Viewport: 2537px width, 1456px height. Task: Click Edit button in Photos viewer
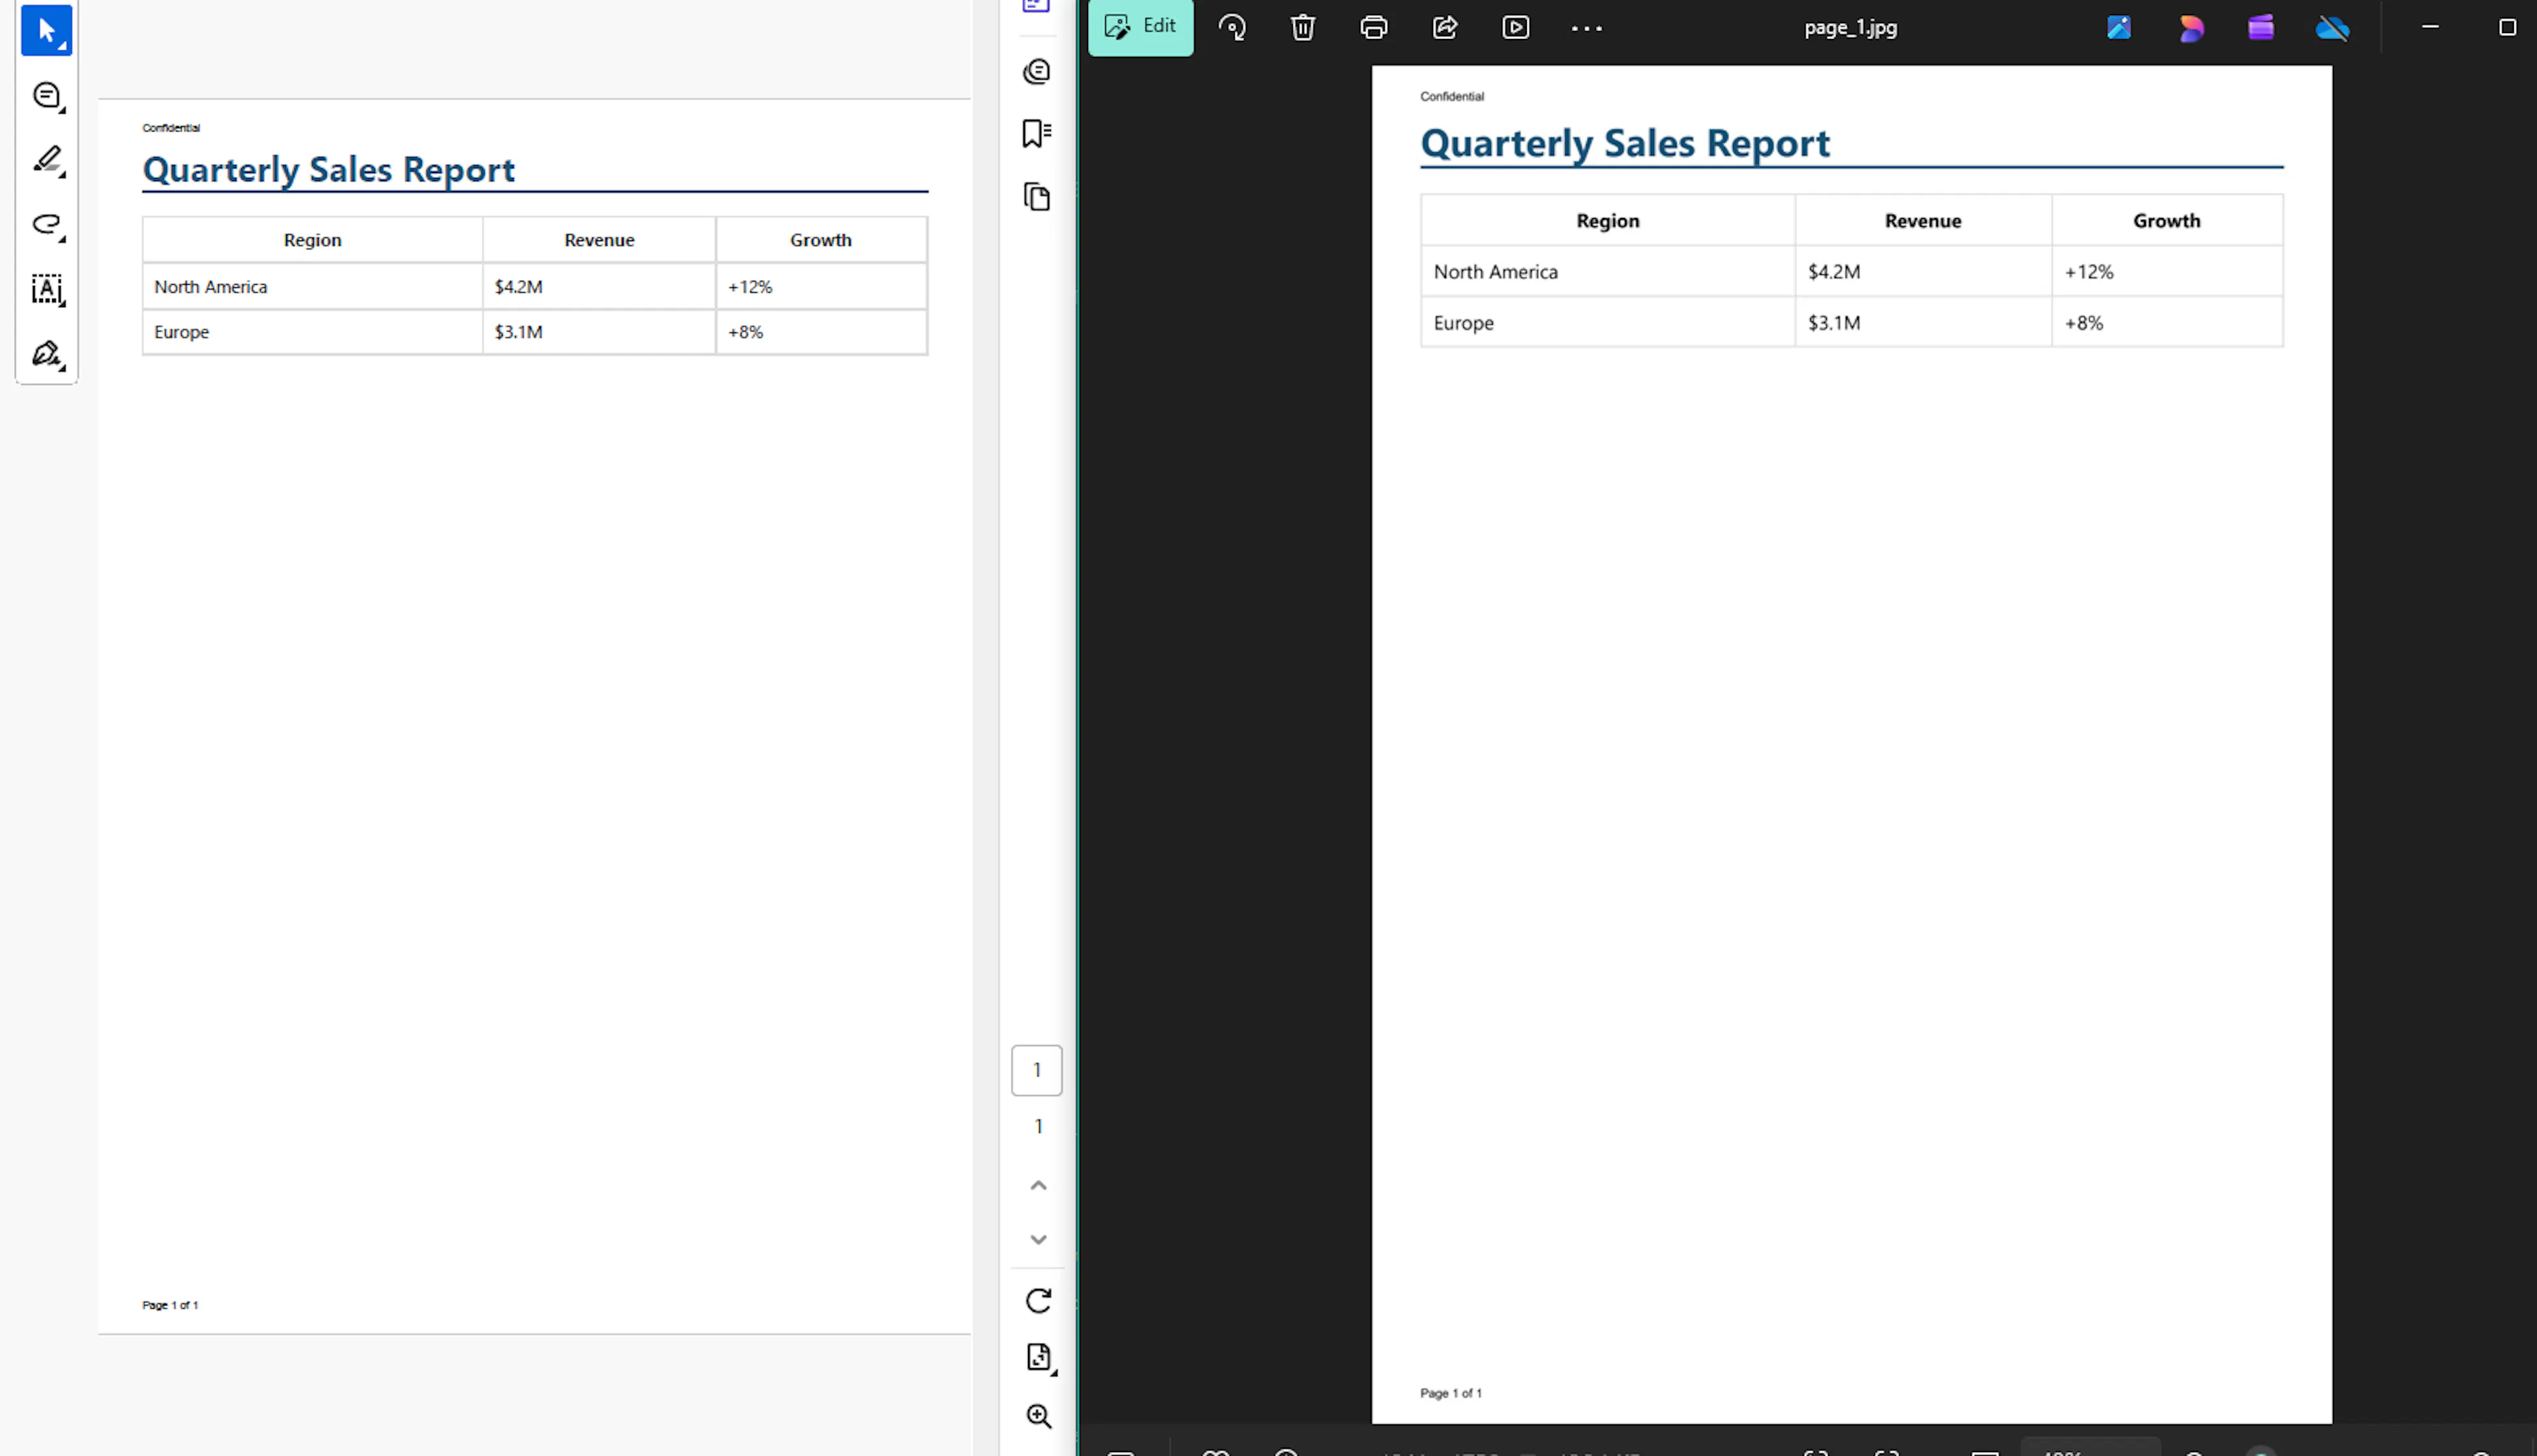click(1141, 27)
